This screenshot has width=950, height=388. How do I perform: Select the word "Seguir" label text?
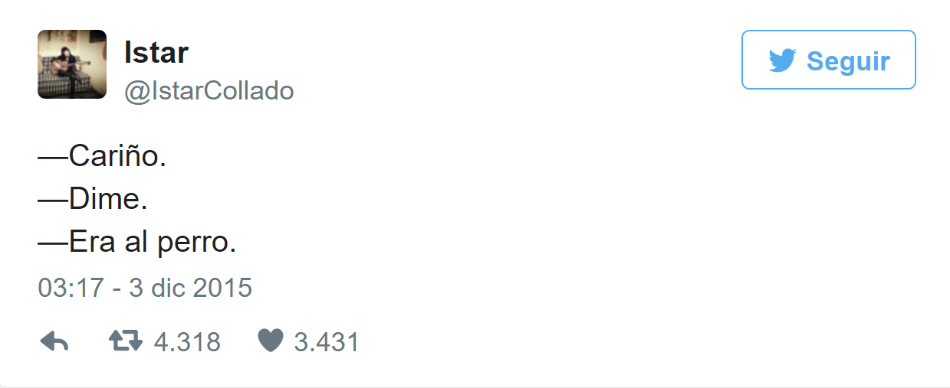click(x=848, y=61)
